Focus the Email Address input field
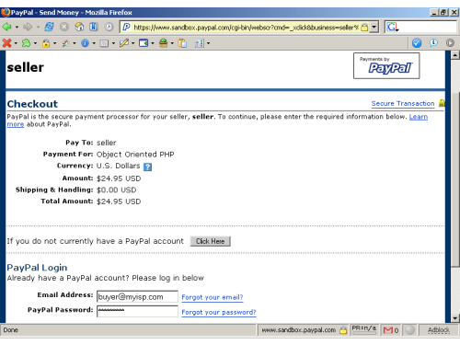Image resolution: width=460 pixels, height=345 pixels. click(x=137, y=297)
